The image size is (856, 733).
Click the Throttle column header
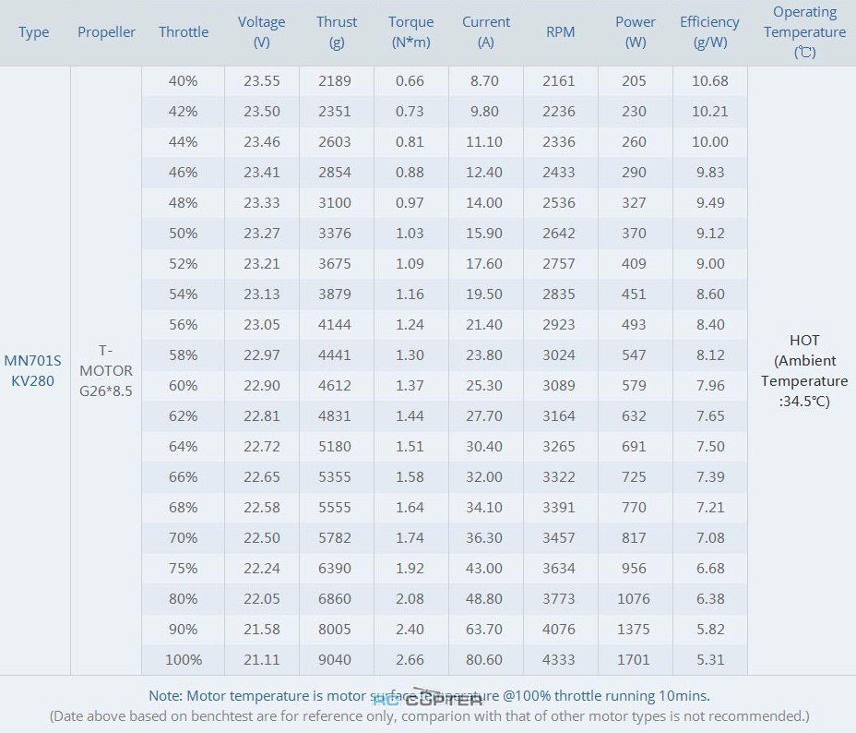point(184,32)
